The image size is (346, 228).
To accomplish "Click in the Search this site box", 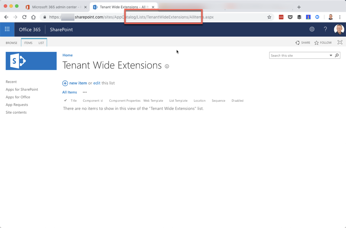I will point(299,55).
